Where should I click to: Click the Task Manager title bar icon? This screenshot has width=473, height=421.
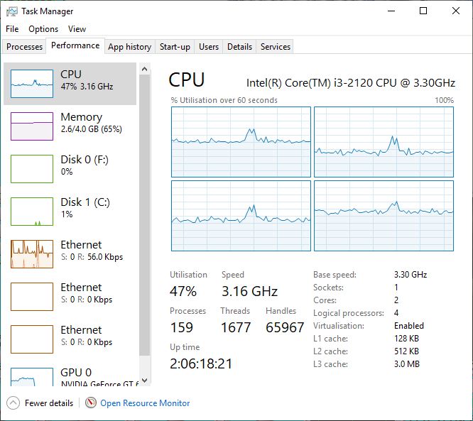tap(12, 11)
